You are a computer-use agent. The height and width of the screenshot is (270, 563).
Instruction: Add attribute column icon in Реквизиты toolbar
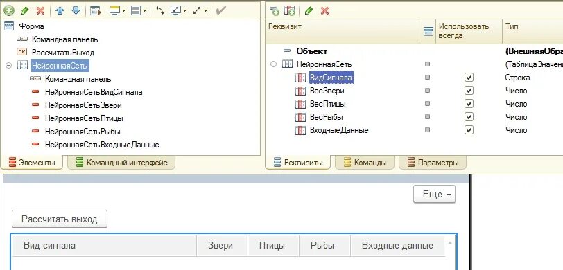[x=289, y=11]
